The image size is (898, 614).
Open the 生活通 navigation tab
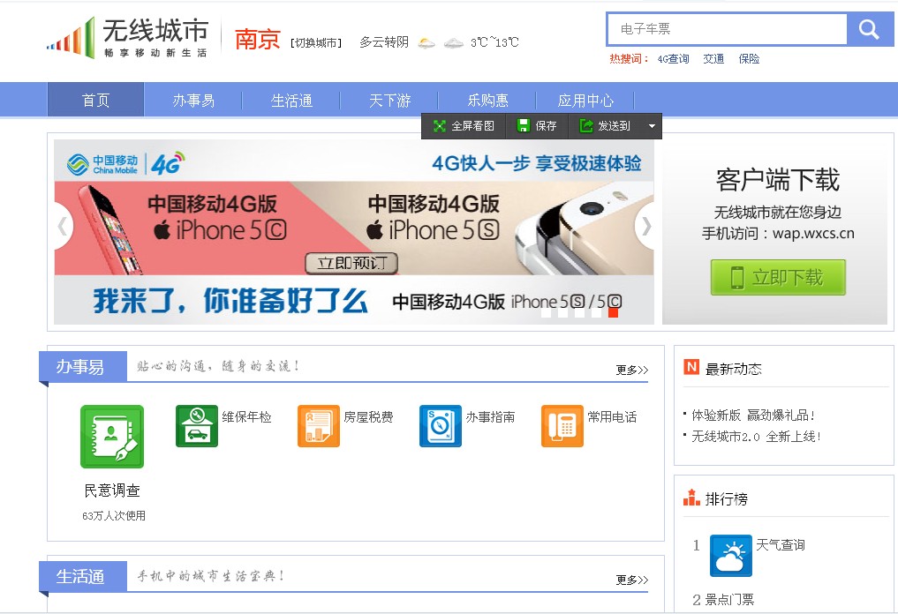point(291,101)
